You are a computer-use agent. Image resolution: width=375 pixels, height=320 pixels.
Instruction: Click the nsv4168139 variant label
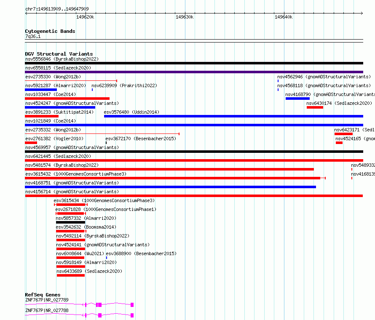click(363, 174)
